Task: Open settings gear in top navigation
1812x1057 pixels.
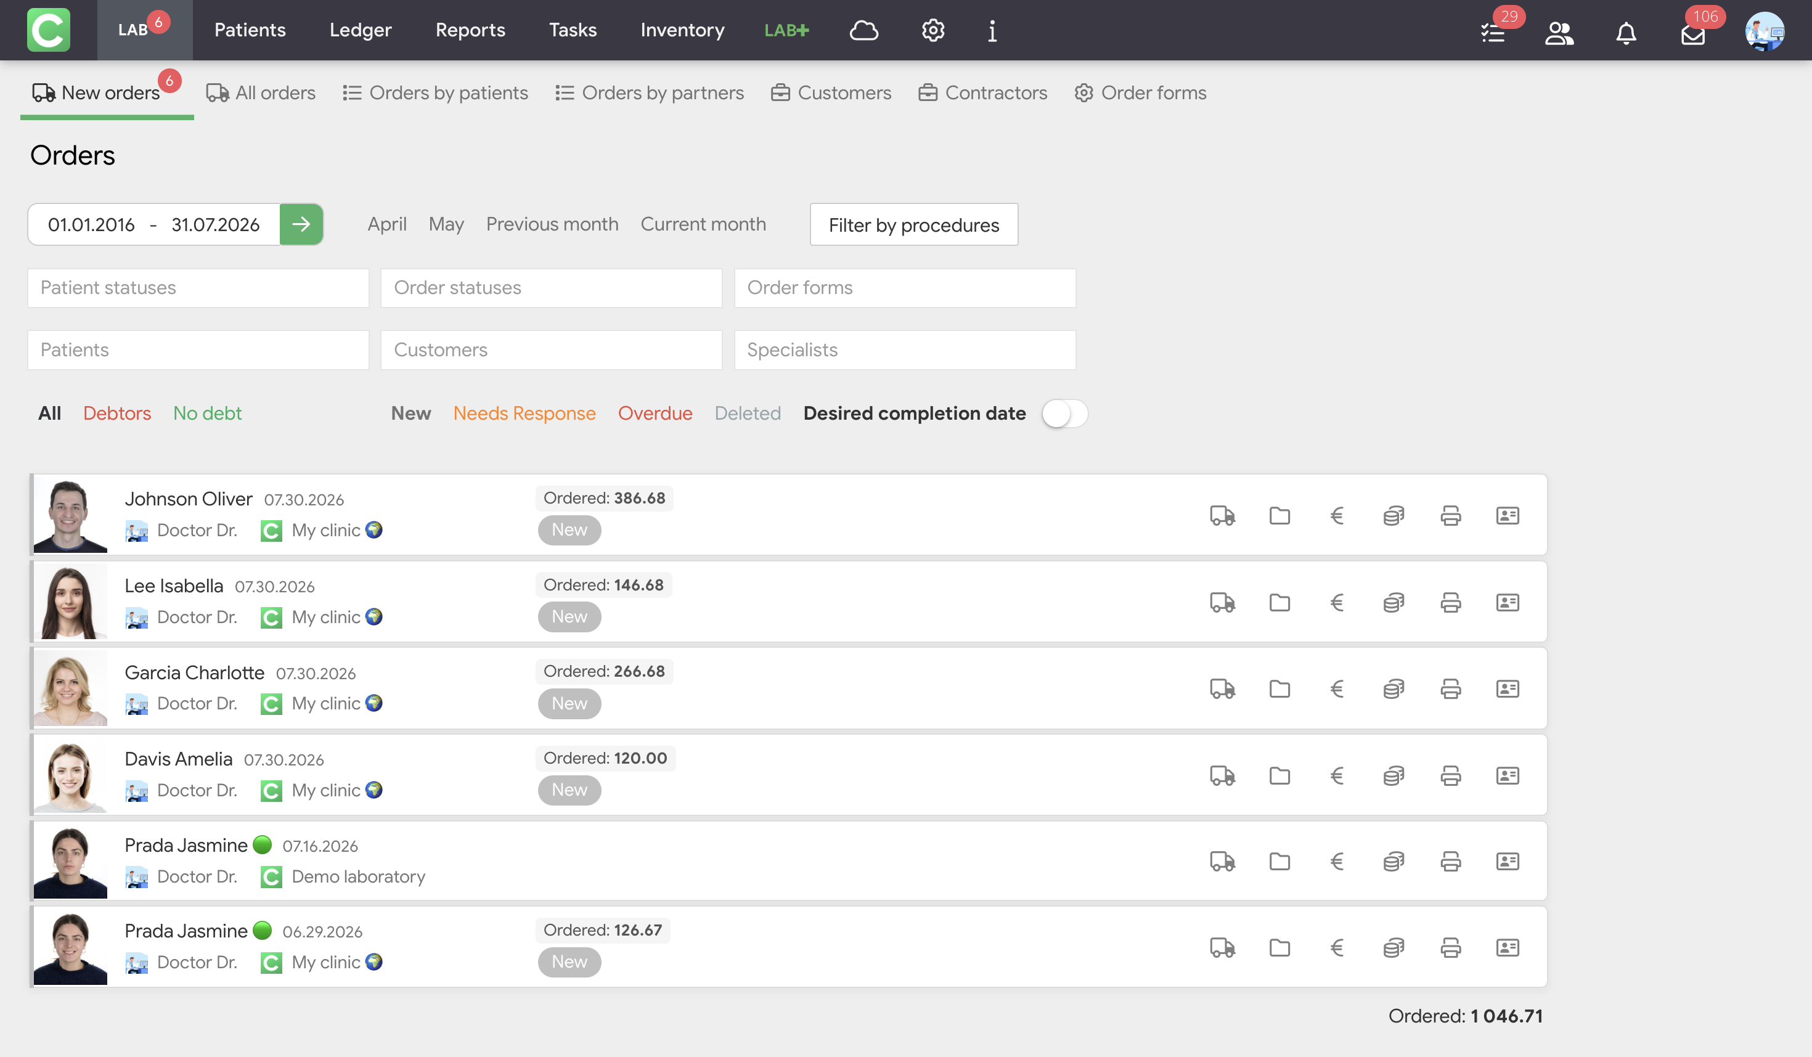Action: pos(933,30)
